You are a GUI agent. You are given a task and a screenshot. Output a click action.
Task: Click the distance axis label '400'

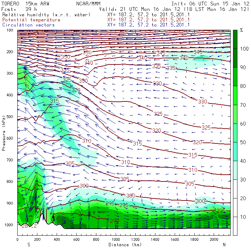pos(57,239)
